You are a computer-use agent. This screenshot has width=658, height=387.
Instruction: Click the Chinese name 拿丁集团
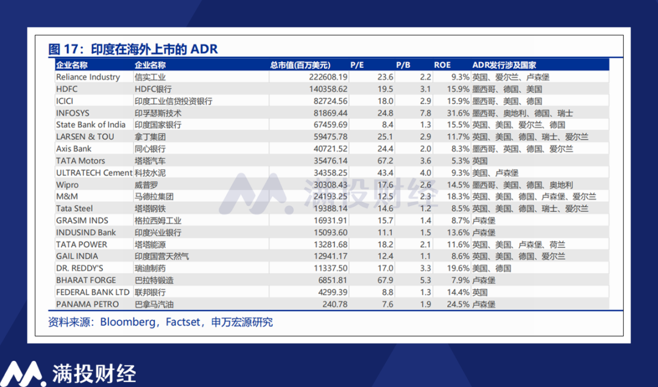(x=150, y=137)
